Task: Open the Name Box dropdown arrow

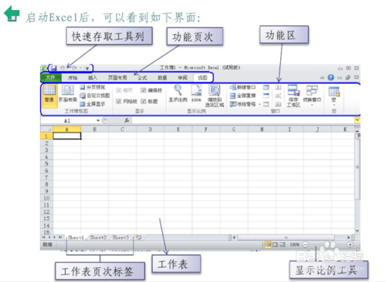Action: [x=98, y=120]
